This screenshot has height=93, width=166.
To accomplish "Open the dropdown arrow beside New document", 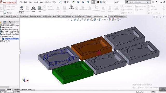I will [x=71, y=2].
